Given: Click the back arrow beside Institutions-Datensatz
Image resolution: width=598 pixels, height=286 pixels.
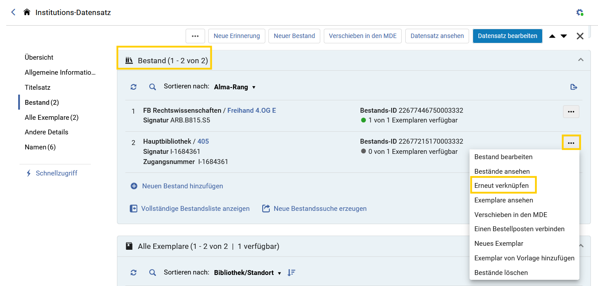Looking at the screenshot, I should tap(13, 12).
